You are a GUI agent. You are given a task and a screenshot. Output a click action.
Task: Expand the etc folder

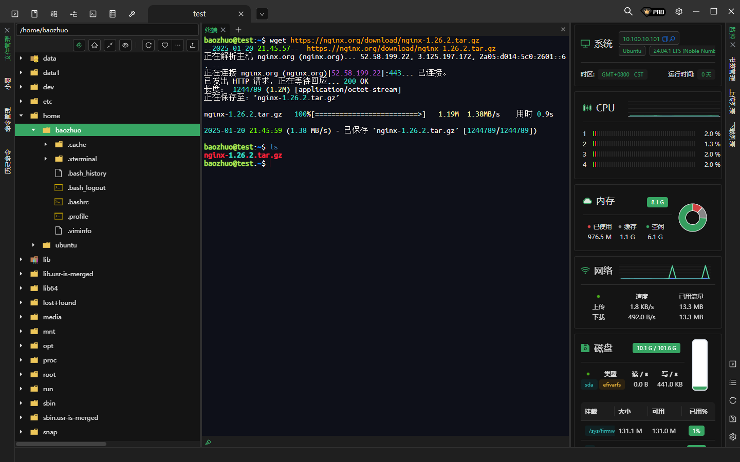point(21,102)
